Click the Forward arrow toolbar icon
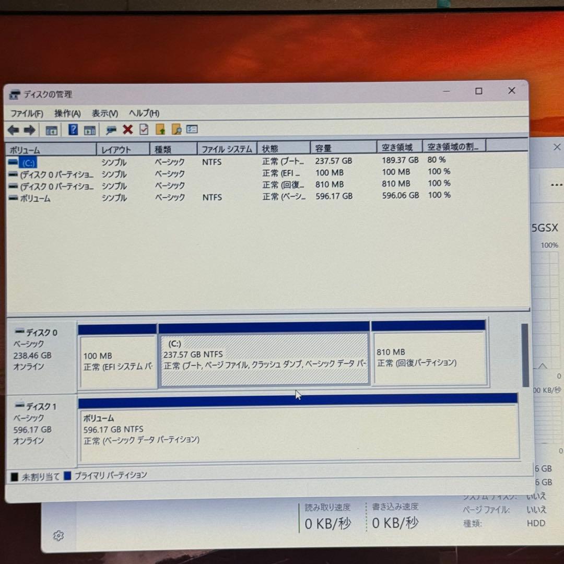 coord(29,130)
